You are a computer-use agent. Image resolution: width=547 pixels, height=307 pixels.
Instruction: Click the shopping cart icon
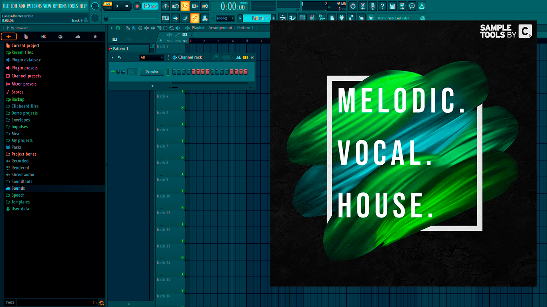[371, 18]
